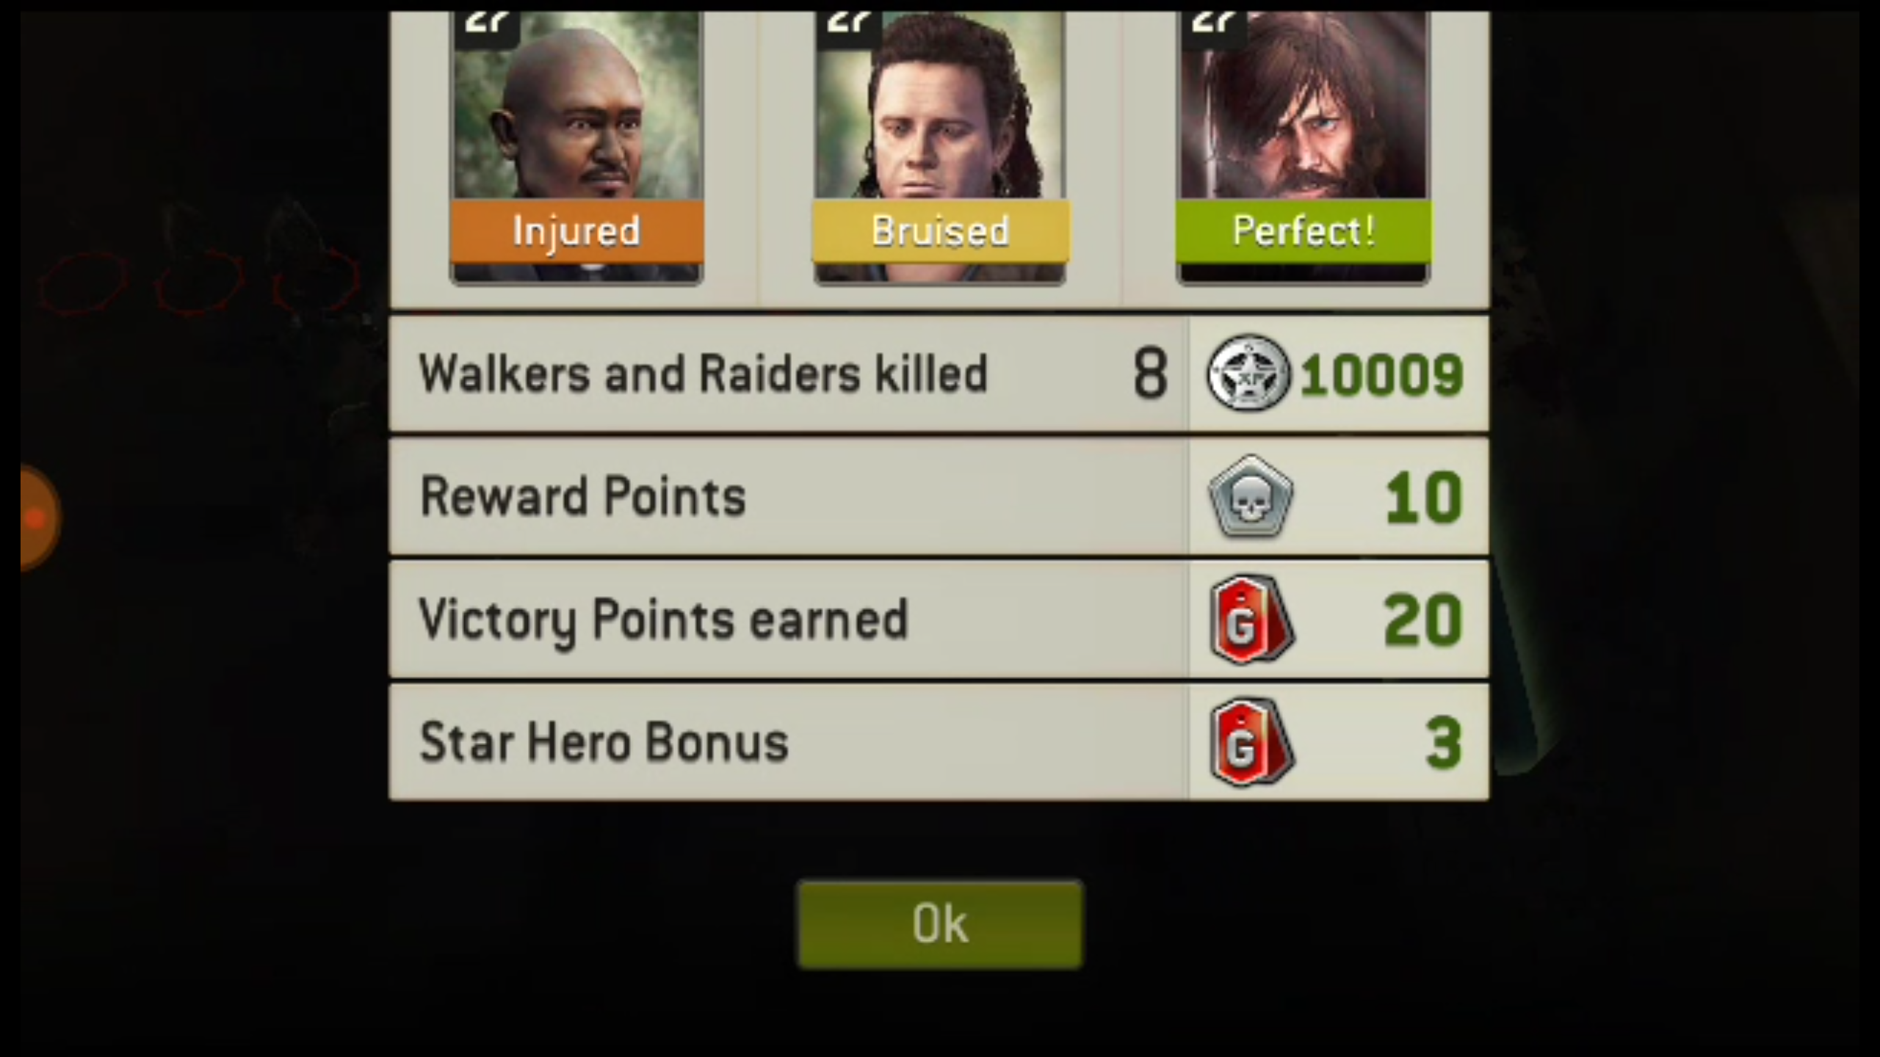Click the yellow Bruised status banner
The height and width of the screenshot is (1057, 1880).
point(940,231)
